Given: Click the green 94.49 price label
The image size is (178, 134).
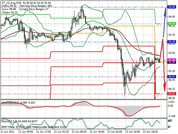Looking at the screenshot, I should (x=172, y=23).
